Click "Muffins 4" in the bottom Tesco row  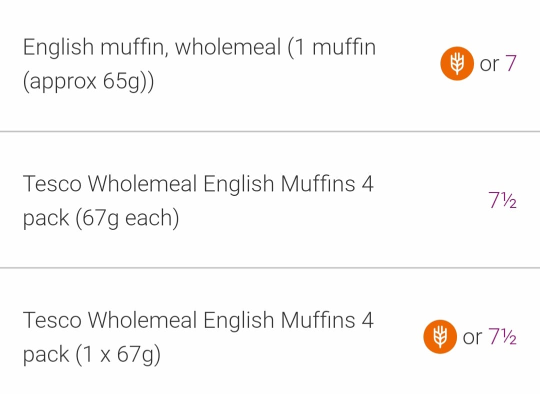327,321
